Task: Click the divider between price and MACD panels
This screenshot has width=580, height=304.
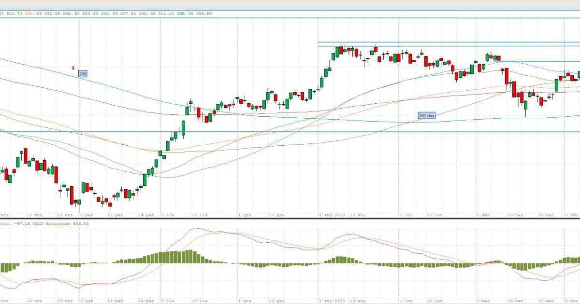Action: tap(290, 219)
